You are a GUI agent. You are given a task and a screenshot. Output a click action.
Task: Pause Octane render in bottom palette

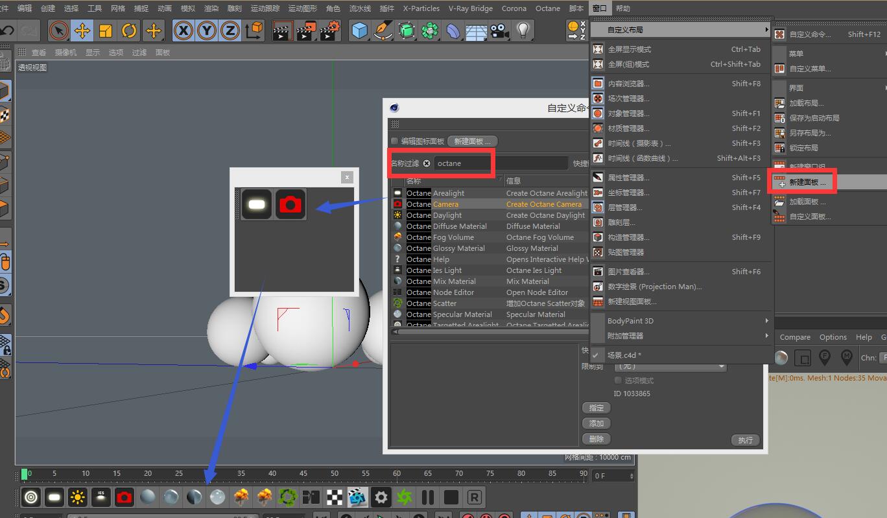pyautogui.click(x=428, y=497)
